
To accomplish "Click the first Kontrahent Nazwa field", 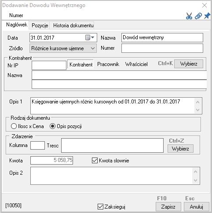I will point(119,75).
